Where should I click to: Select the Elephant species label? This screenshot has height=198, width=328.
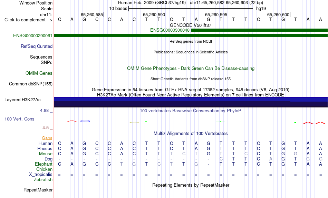pos(44,164)
